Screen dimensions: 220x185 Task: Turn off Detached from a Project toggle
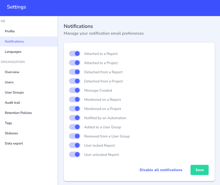pos(75,81)
